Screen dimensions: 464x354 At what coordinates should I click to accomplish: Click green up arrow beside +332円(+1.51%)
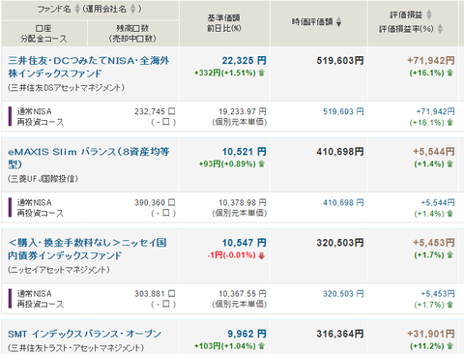click(x=261, y=73)
